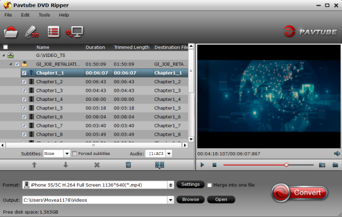Click the Settings button
342x217 pixels.
pos(190,185)
